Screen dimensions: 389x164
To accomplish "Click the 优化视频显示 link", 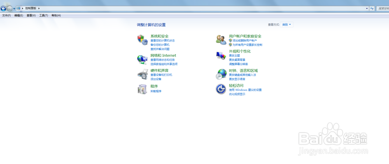I will 237,94.
